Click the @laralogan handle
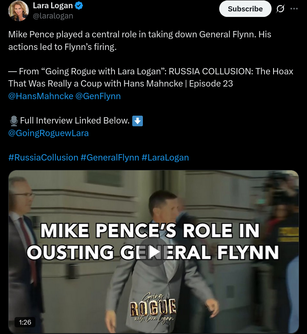The width and height of the screenshot is (307, 334). pos(53,16)
